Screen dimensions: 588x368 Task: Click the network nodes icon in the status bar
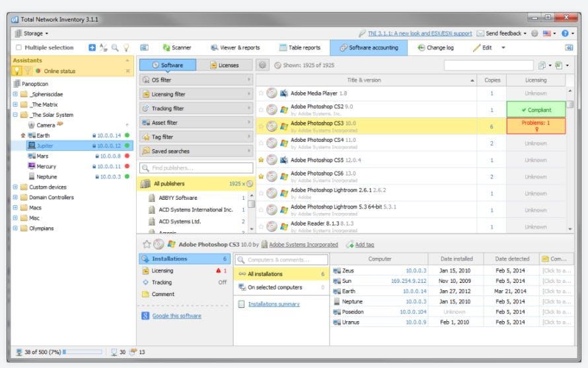pyautogui.click(x=18, y=352)
